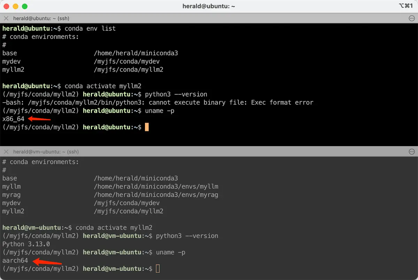Click the 'x86_64' output text
The height and width of the screenshot is (280, 418).
(13, 119)
